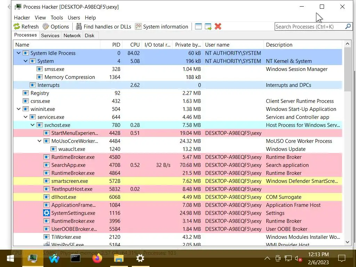Screen dimensions: 356x267
Task: Open the Tools menu
Action: pos(57,18)
